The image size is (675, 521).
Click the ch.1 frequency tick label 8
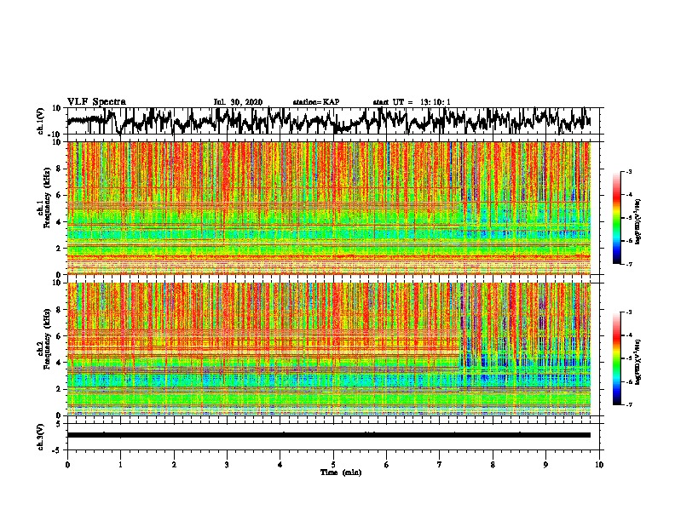coord(59,169)
